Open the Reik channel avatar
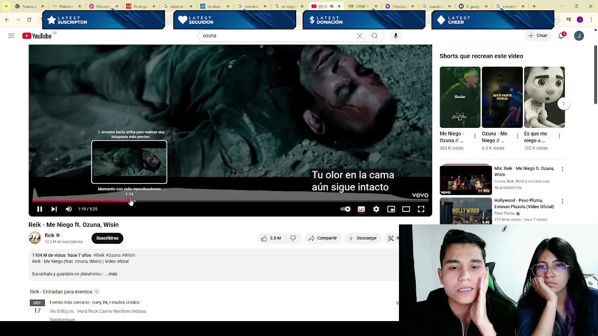 click(35, 238)
